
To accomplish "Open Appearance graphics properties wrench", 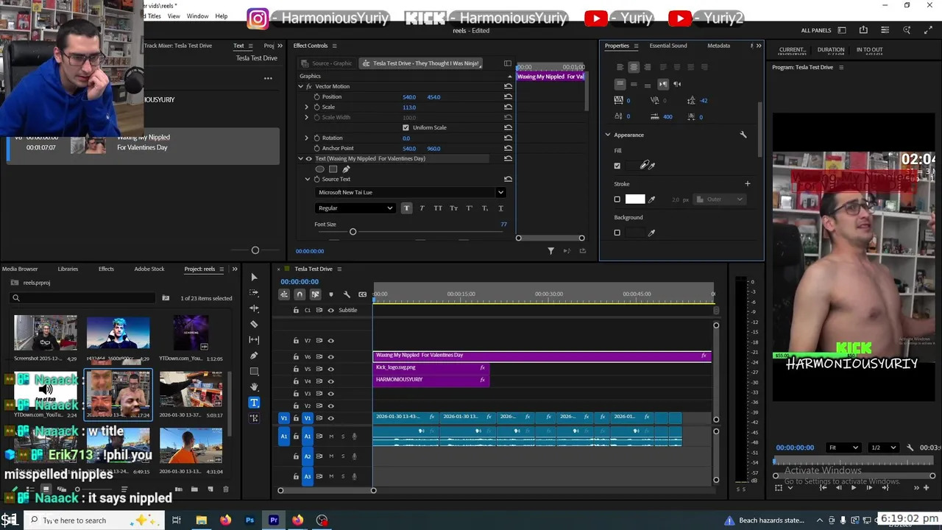I will 743,135.
